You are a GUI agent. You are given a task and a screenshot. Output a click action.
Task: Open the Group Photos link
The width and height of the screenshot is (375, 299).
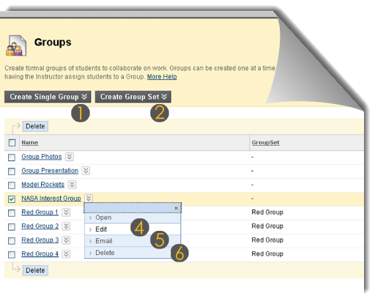point(42,157)
